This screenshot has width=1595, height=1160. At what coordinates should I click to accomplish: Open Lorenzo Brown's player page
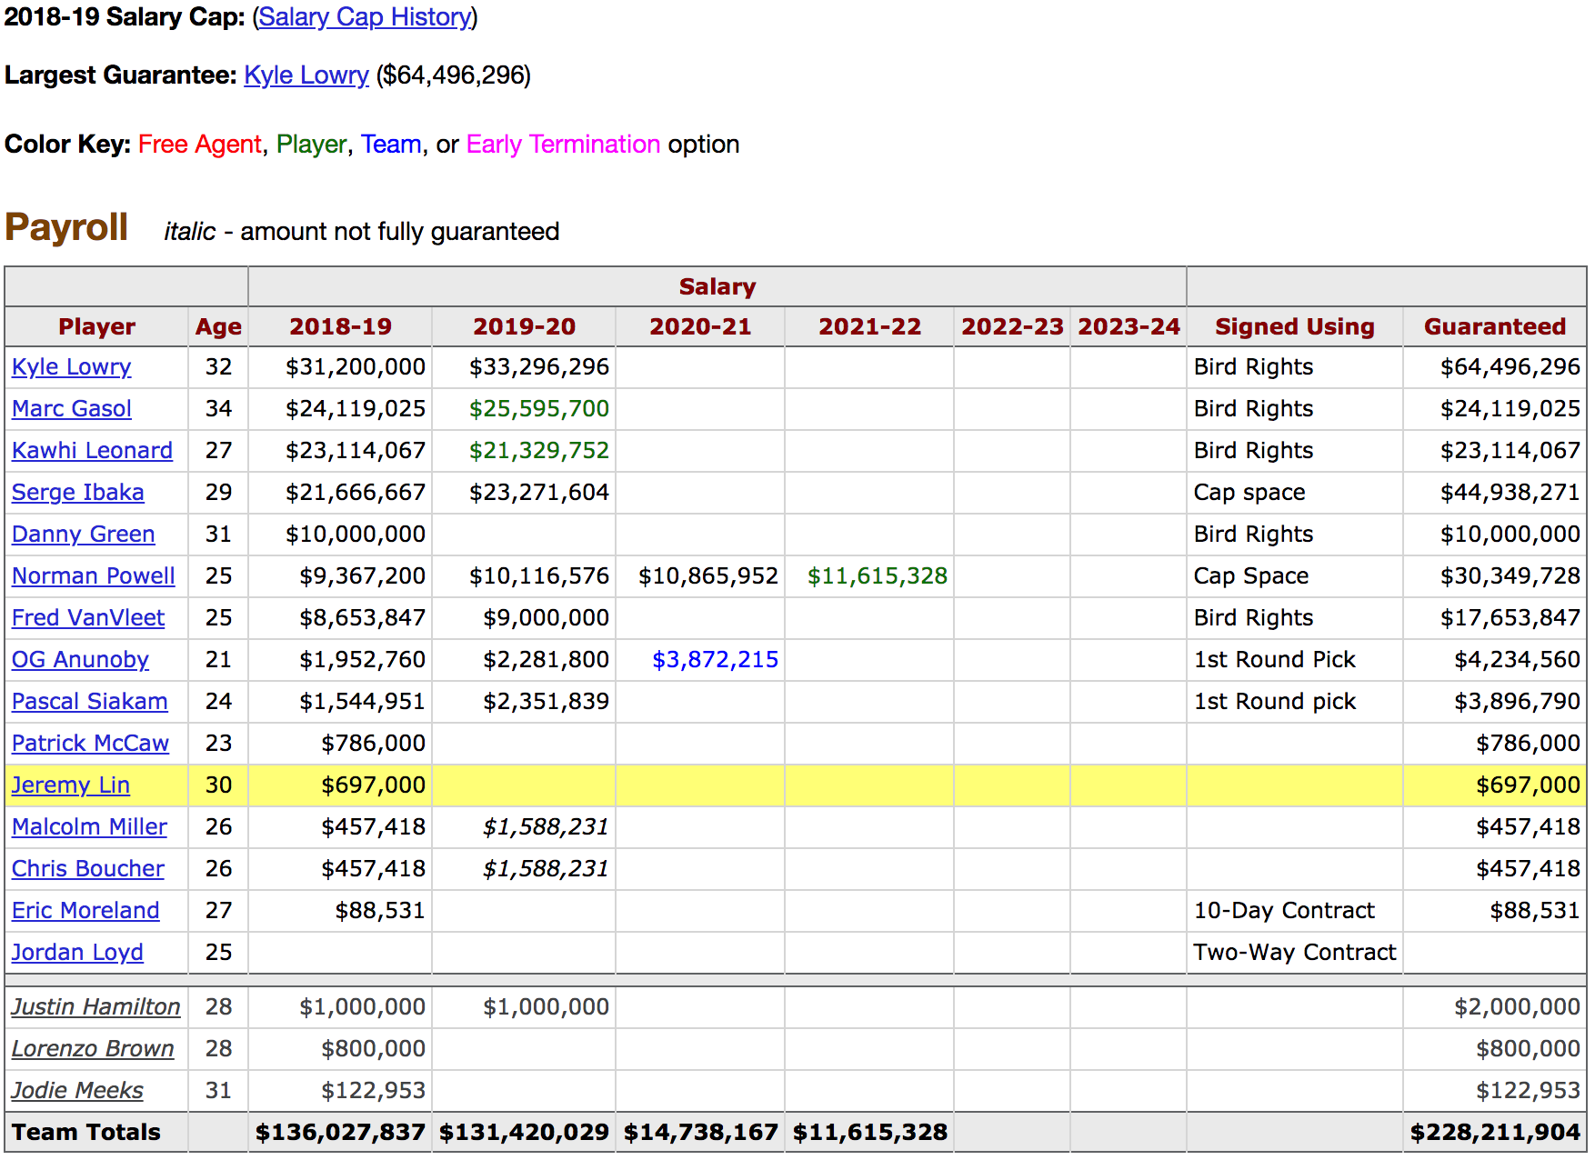coord(93,1049)
